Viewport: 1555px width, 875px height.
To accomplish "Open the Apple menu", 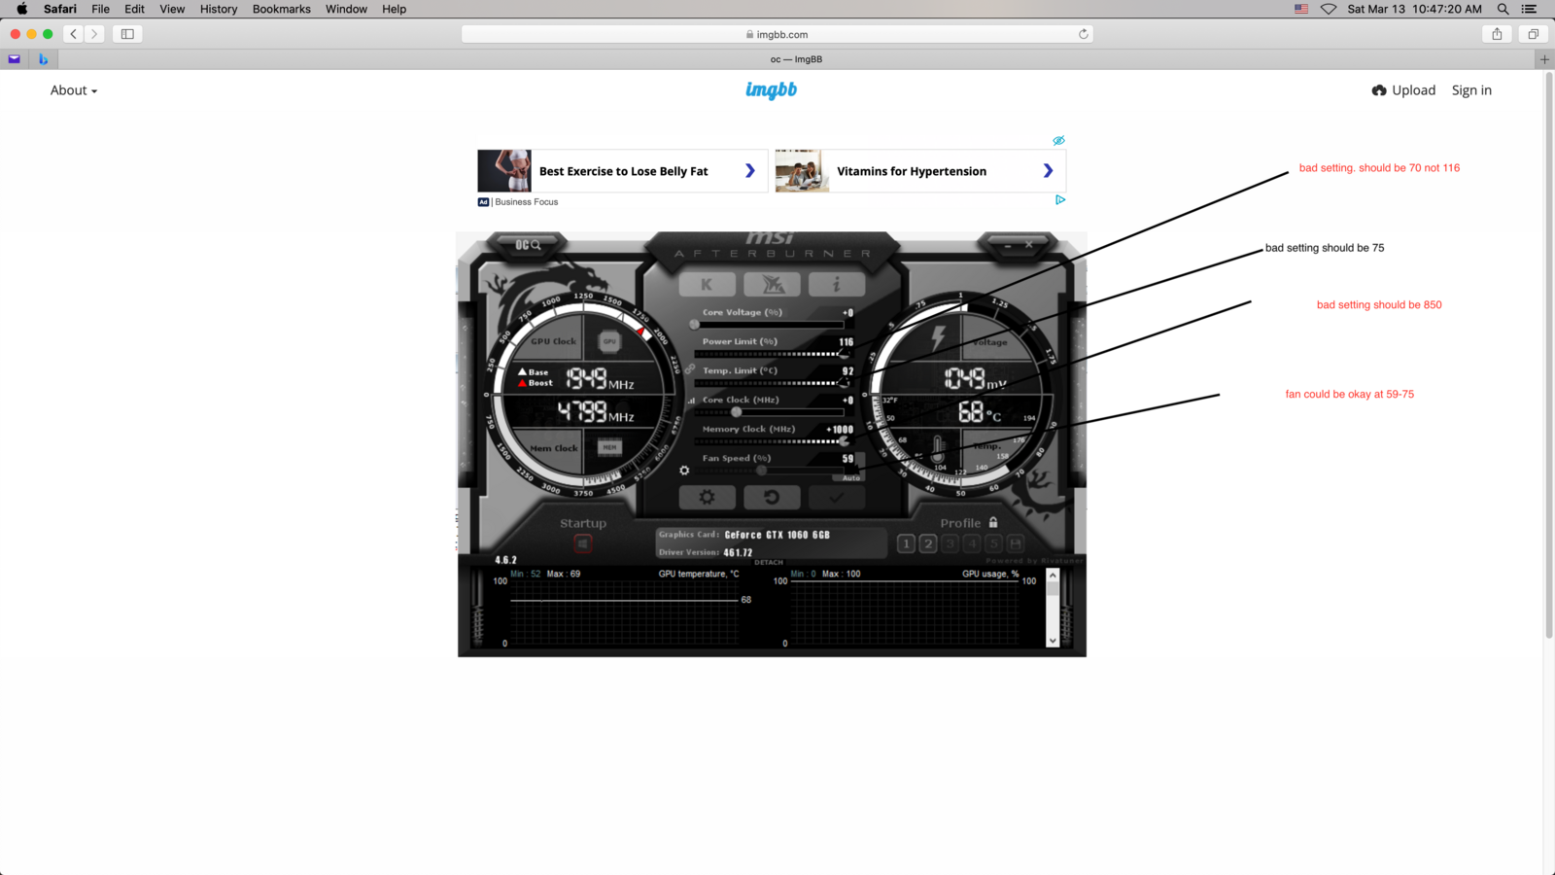I will click(x=21, y=9).
